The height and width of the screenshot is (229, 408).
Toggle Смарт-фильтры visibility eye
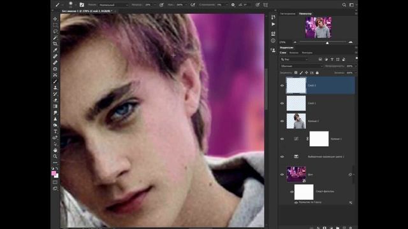click(x=292, y=192)
